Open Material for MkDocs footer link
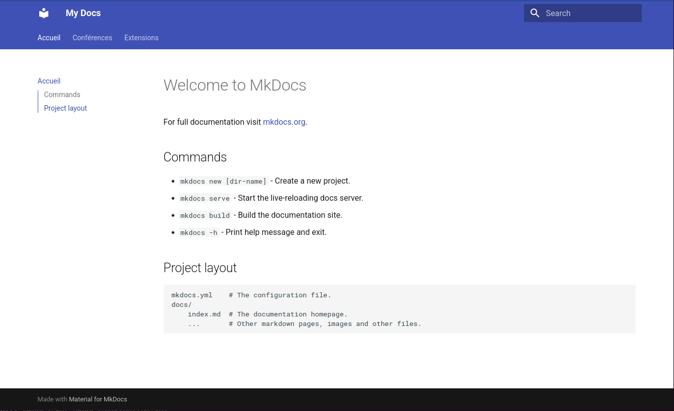Image resolution: width=674 pixels, height=411 pixels. point(98,399)
